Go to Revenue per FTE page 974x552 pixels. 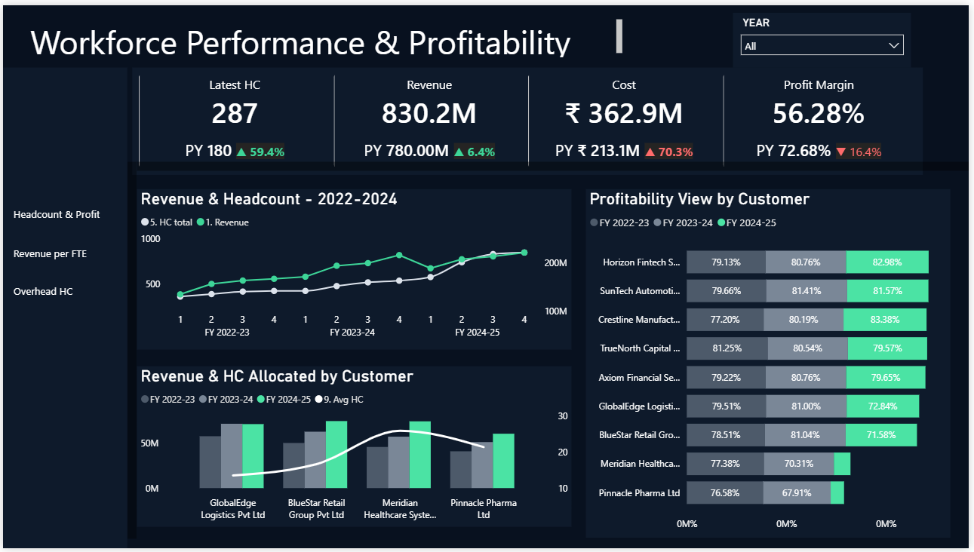tap(50, 253)
